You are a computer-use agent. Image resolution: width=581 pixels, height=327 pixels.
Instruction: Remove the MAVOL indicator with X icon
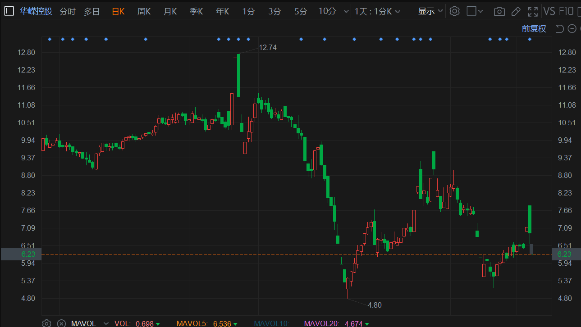61,323
